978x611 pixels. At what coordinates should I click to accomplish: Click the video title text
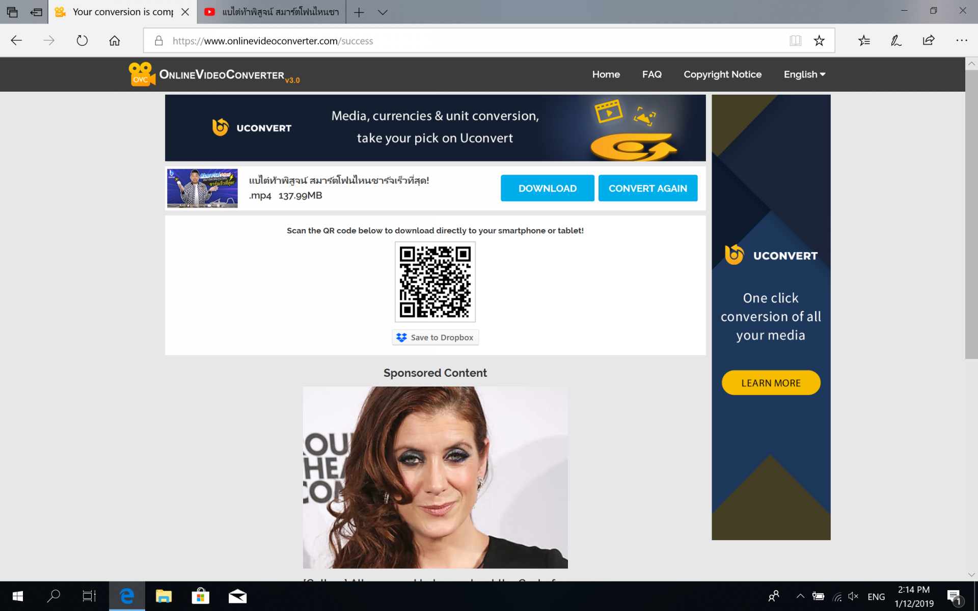click(339, 180)
